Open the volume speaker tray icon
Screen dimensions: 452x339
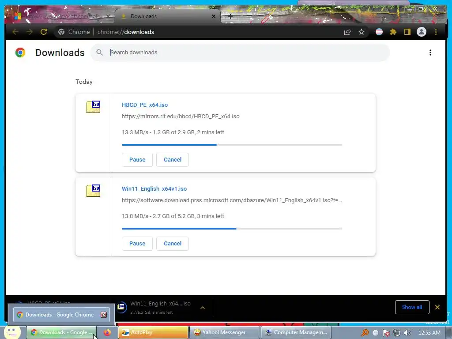tap(407, 333)
